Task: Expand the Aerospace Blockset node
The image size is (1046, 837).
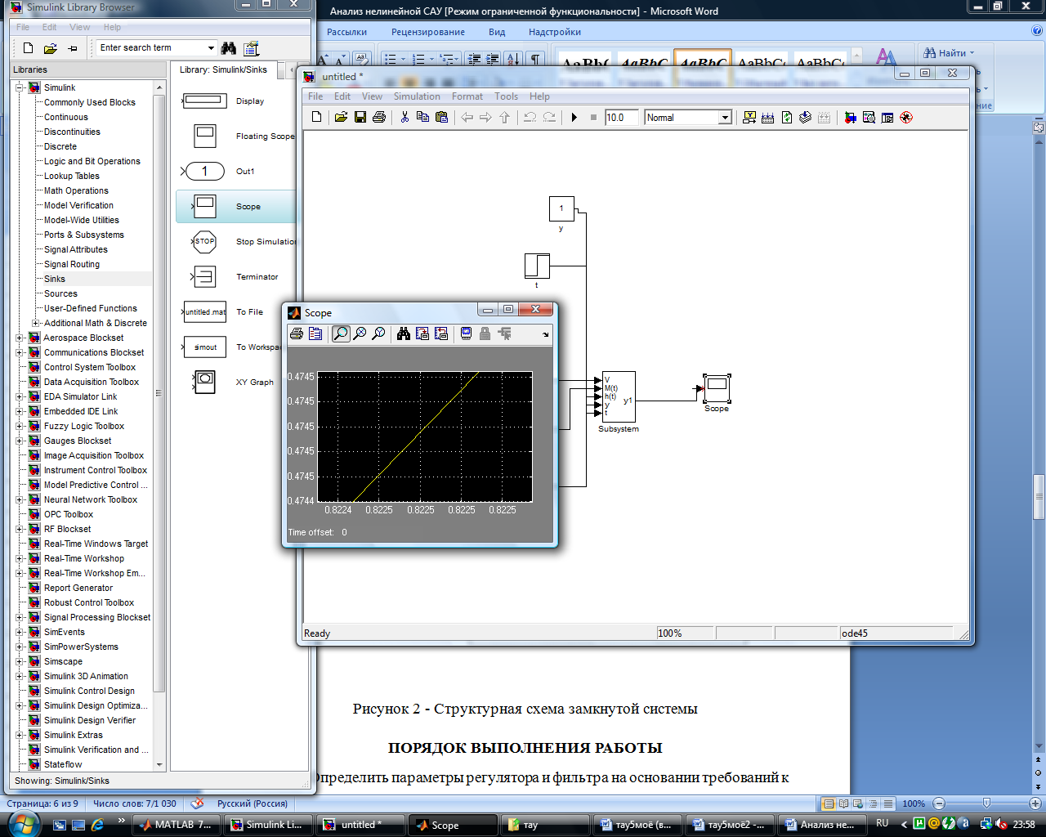Action: [x=20, y=338]
